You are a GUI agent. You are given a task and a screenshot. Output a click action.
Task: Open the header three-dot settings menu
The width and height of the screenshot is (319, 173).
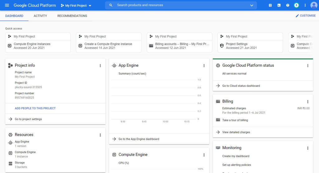coord(305,5)
